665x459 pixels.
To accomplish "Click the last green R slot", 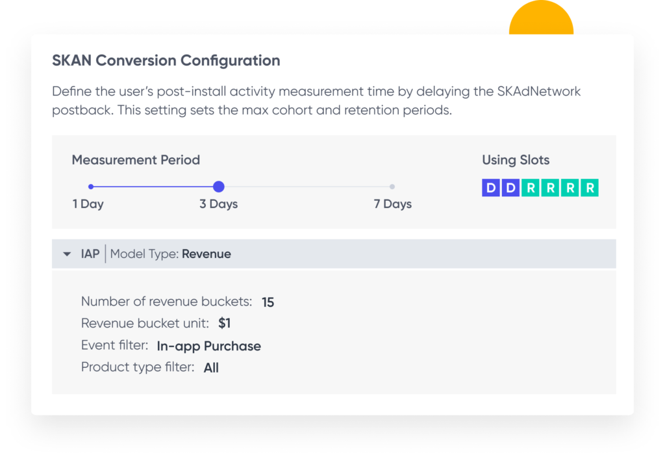I will [590, 189].
